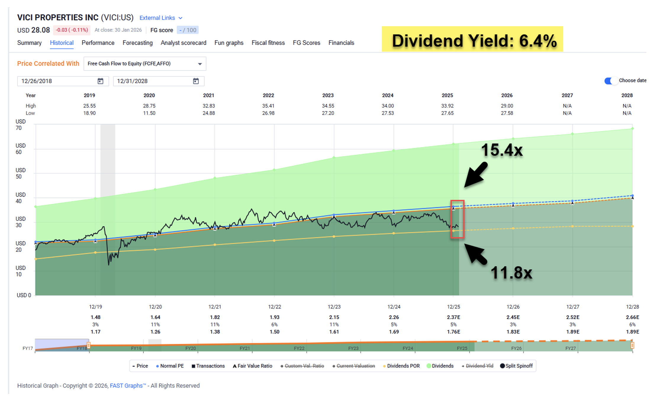Switch to the Forecasting tab

(138, 43)
